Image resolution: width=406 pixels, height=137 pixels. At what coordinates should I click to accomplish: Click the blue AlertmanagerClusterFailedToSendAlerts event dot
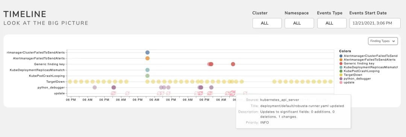[147, 52]
